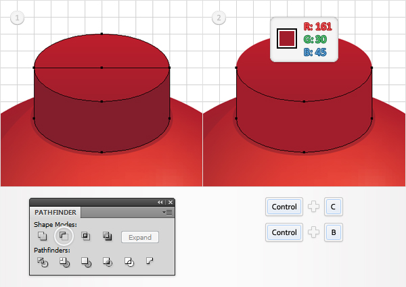Image resolution: width=406 pixels, height=287 pixels.
Task: Select bottom anchor point of cylinder in panel 2
Action: coord(304,152)
